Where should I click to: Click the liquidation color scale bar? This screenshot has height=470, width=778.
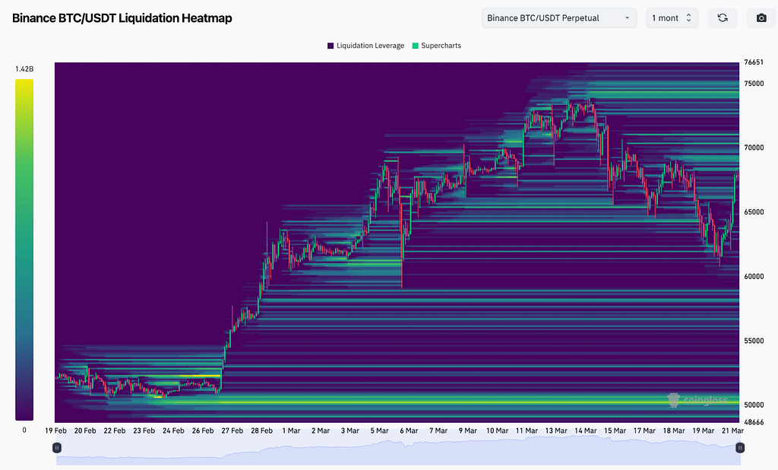(x=24, y=250)
